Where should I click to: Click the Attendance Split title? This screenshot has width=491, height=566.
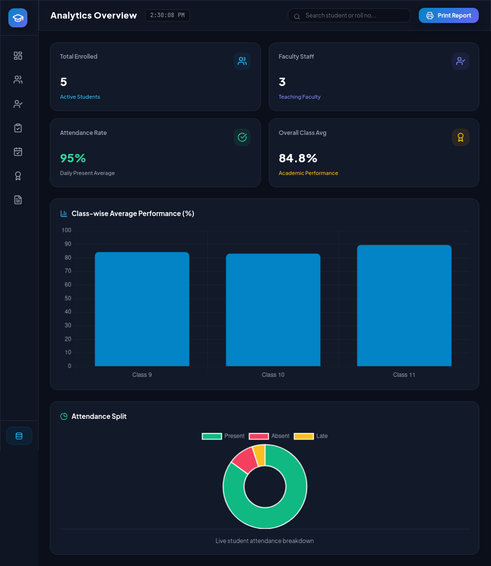click(99, 416)
